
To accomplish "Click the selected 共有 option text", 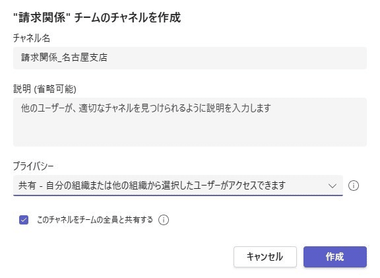I will [x=152, y=186].
